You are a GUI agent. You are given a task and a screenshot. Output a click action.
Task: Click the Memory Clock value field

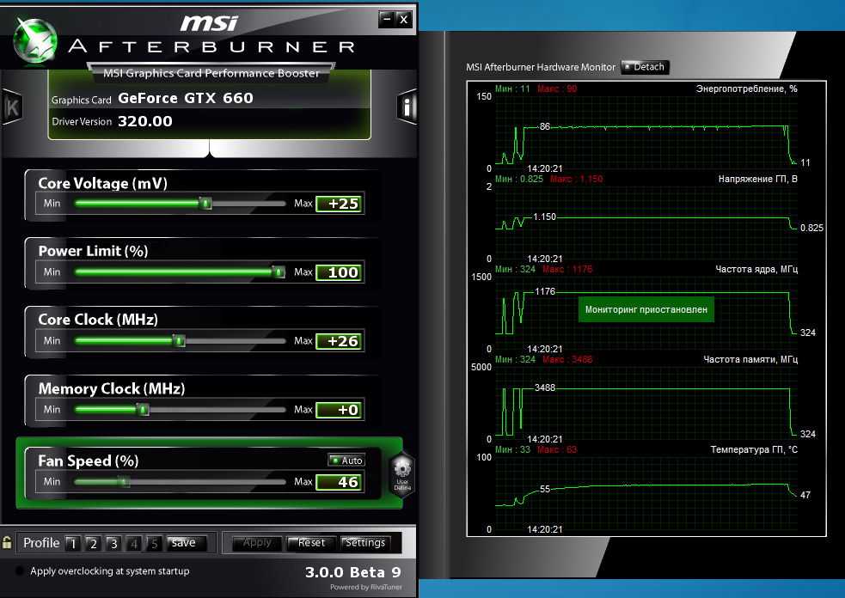click(x=340, y=410)
